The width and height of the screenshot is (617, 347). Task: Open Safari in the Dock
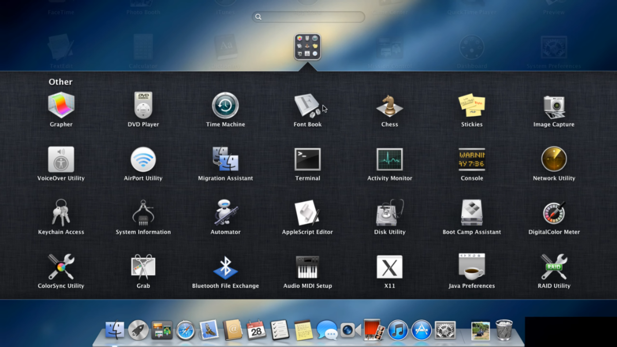(186, 330)
